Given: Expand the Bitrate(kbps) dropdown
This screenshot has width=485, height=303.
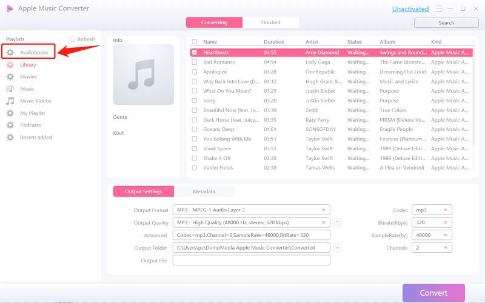Looking at the screenshot, I should click(432, 222).
